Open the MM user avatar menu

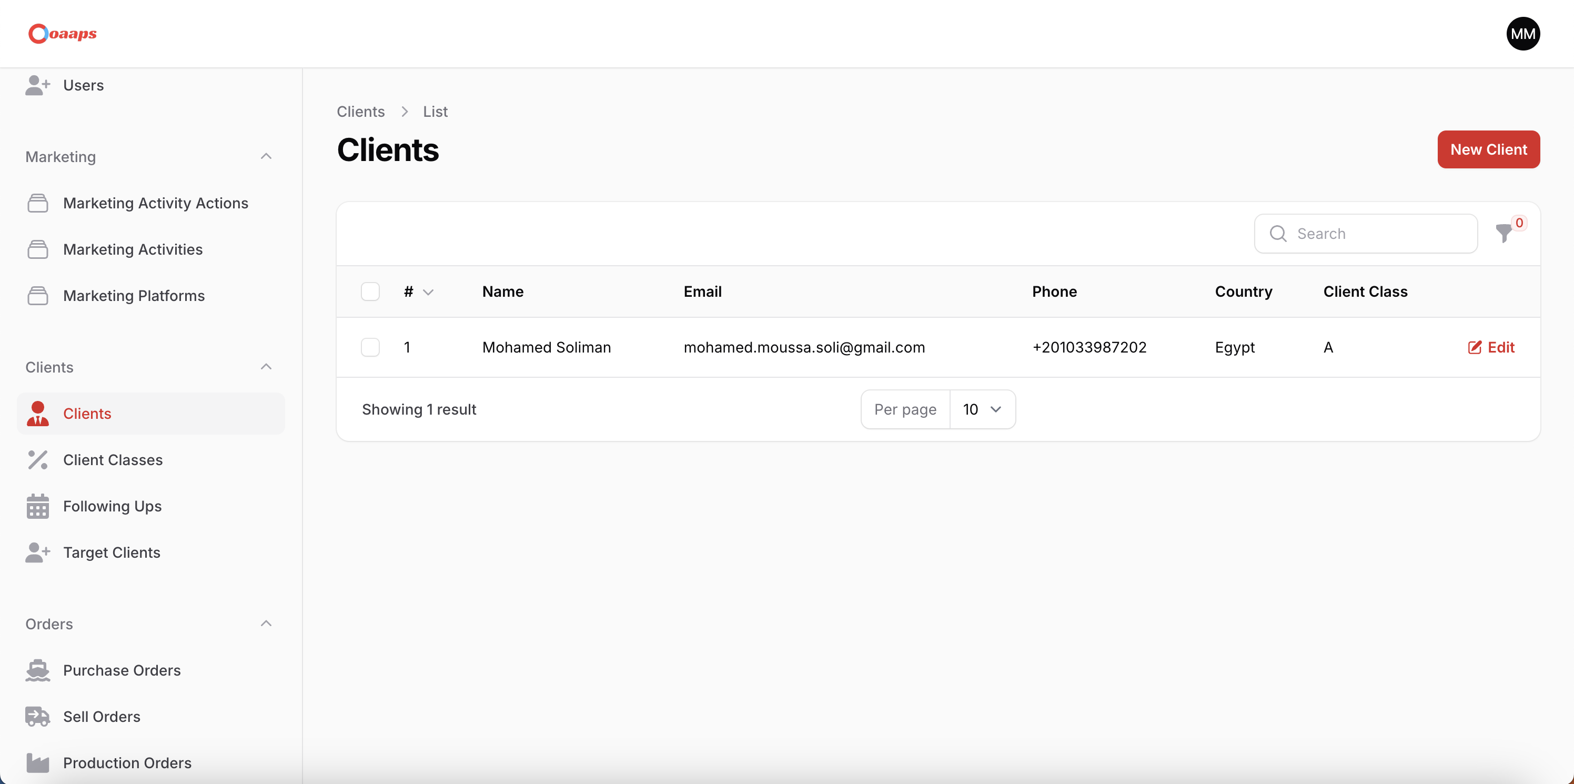point(1522,34)
